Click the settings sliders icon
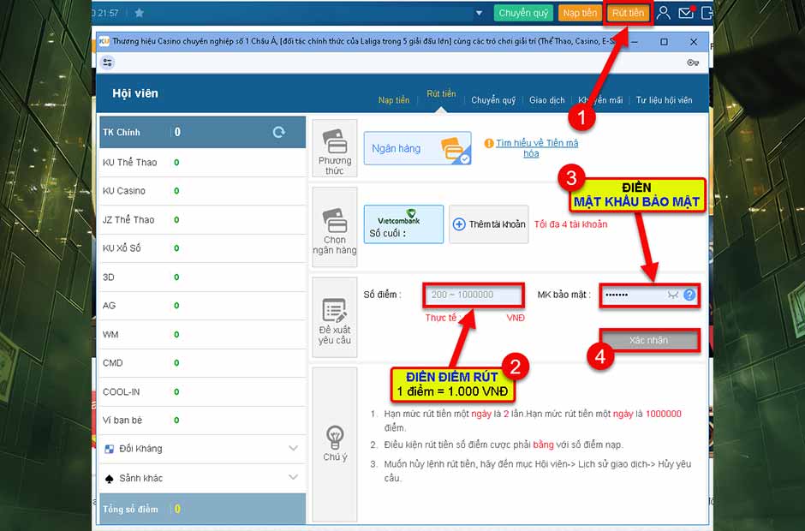Screen dimensions: 805x531 click(107, 63)
